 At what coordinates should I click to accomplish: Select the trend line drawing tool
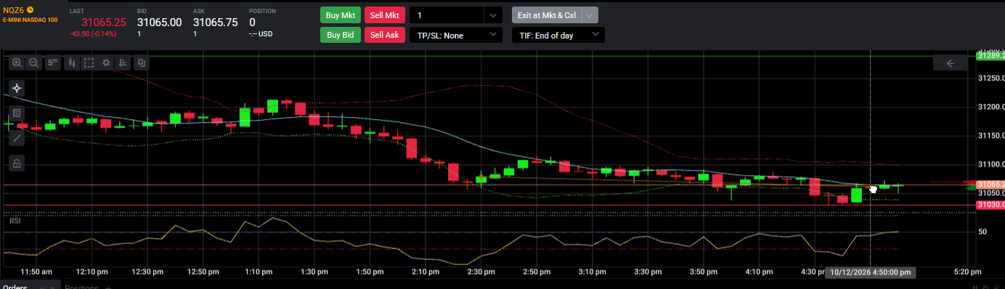(17, 138)
